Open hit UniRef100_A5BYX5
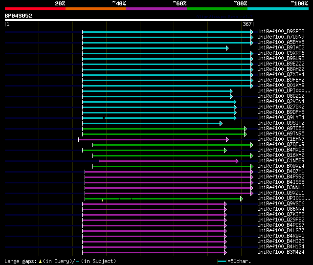 pos(281,43)
